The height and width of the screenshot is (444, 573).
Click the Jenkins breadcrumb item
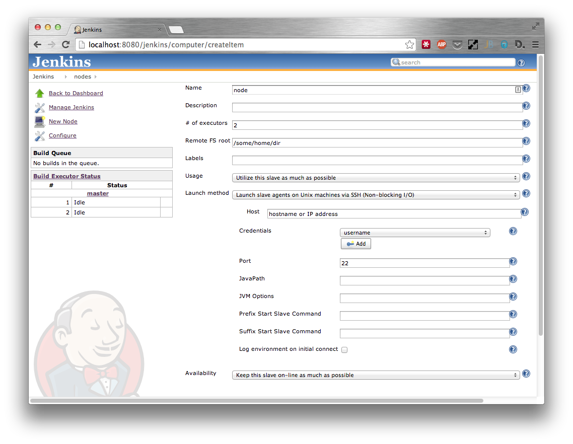tap(43, 77)
